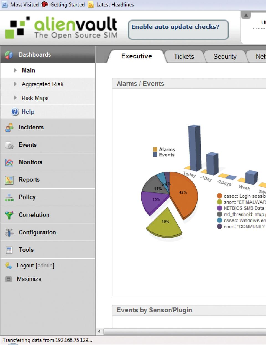Click the Events database gear icon
Screen dimensions: 266x345
9,145
